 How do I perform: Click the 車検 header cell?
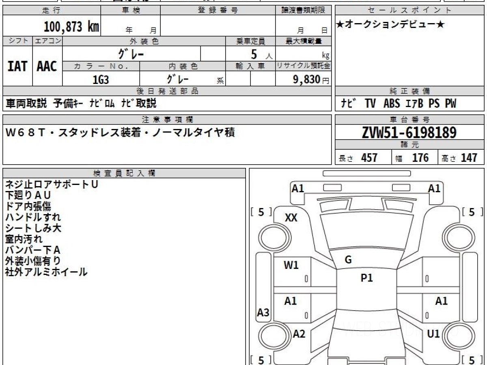(131, 11)
